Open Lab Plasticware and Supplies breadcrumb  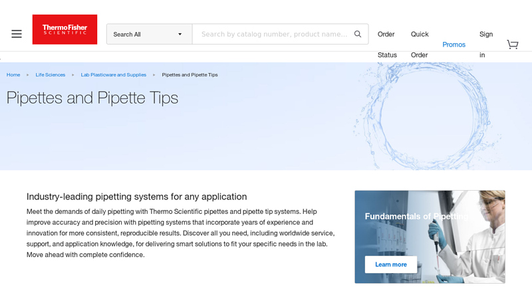click(113, 74)
